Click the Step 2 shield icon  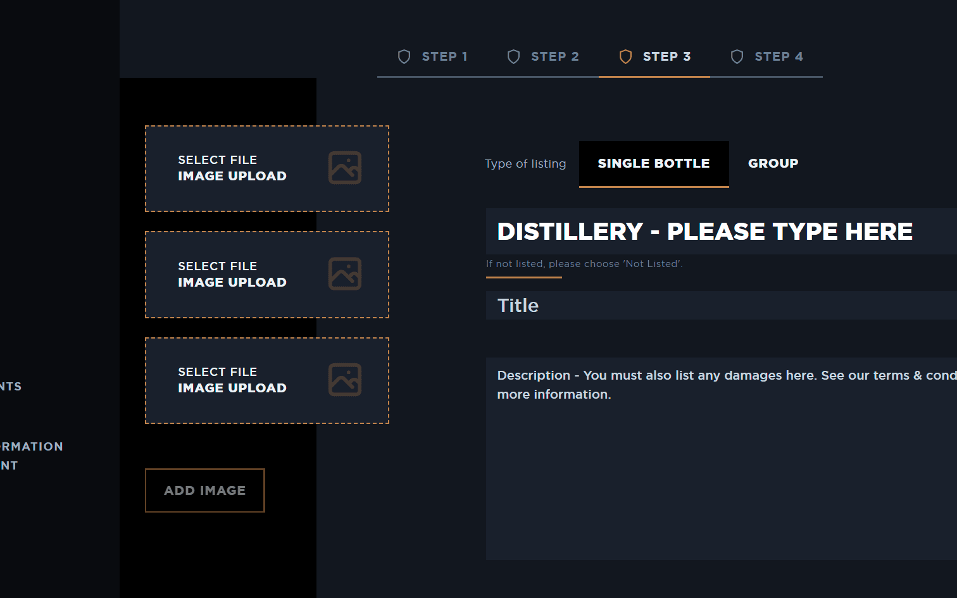pyautogui.click(x=513, y=57)
